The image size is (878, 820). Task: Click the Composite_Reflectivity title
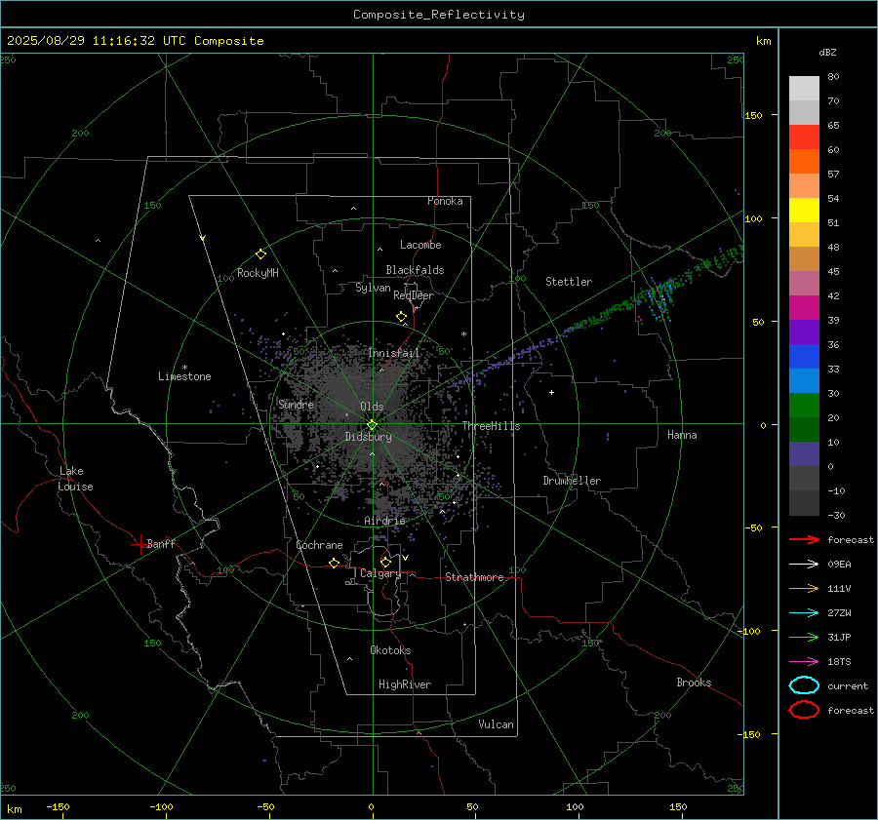coord(439,15)
